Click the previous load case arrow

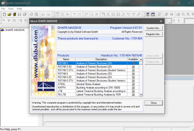174,21
